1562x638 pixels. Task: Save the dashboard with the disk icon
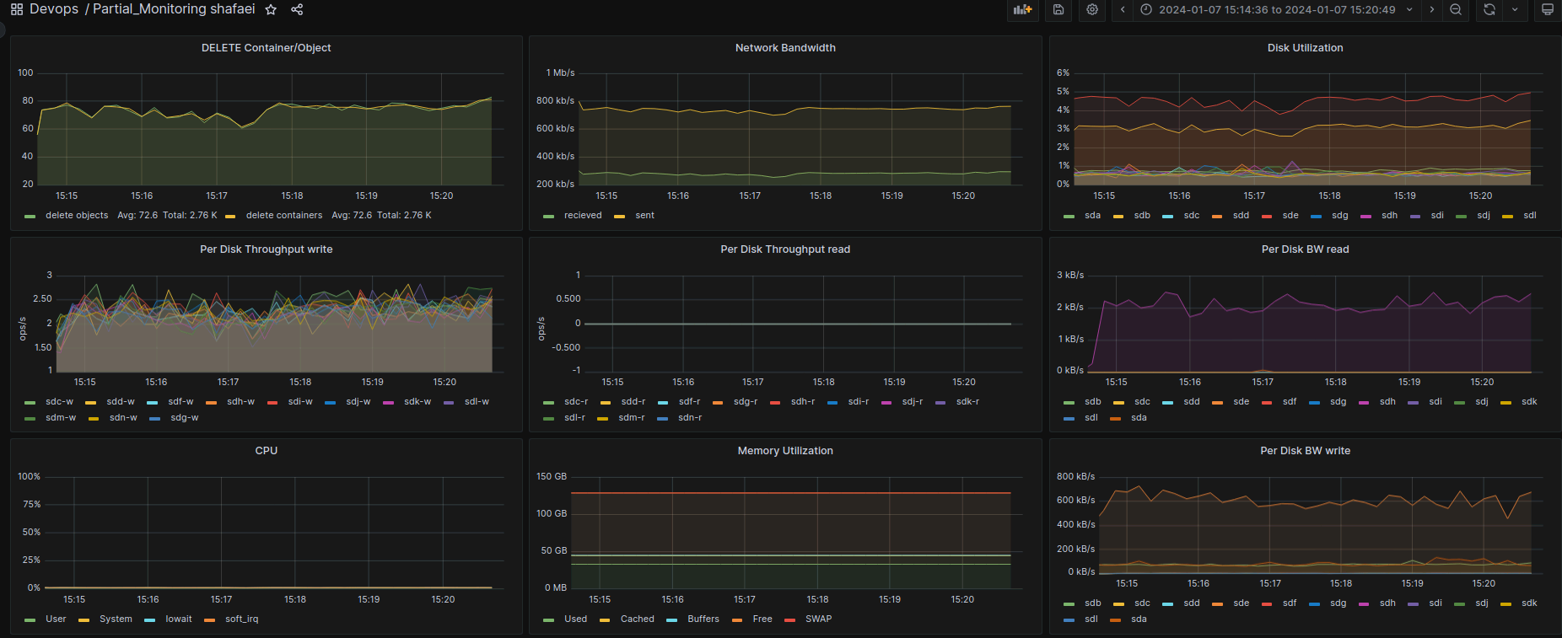coord(1058,9)
